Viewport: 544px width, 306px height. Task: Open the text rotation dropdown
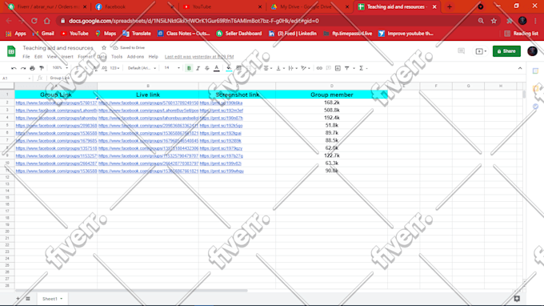pos(306,68)
